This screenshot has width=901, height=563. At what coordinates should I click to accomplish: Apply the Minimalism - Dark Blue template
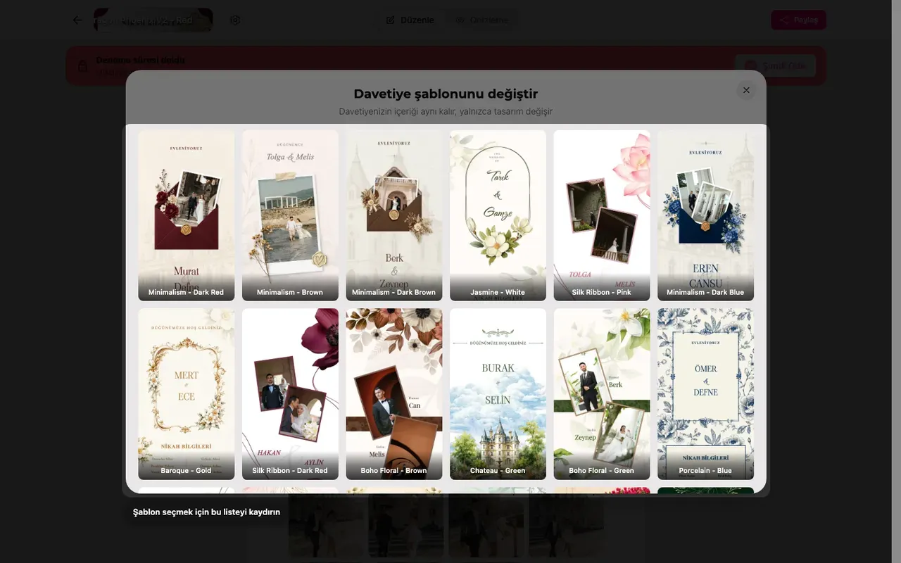[705, 215]
